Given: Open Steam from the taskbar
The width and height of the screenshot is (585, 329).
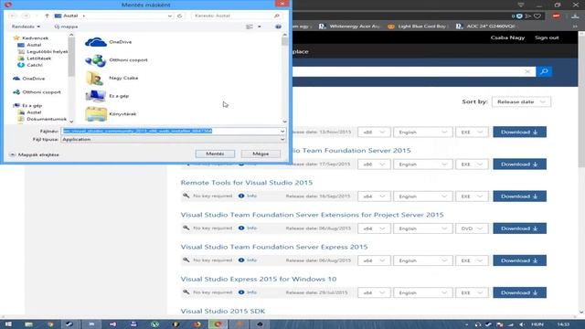Looking at the screenshot, I should [69, 324].
